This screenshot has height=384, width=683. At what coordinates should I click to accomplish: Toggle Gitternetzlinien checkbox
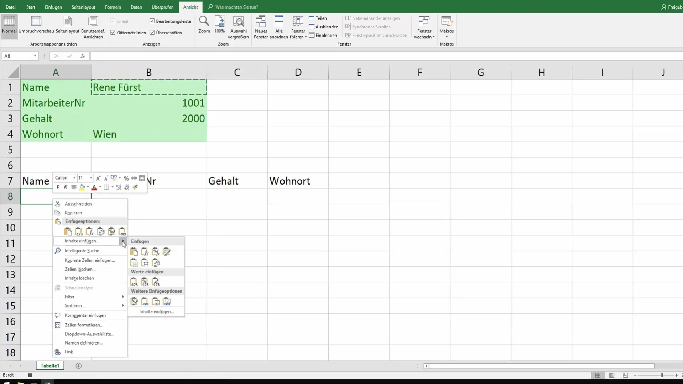pyautogui.click(x=113, y=32)
